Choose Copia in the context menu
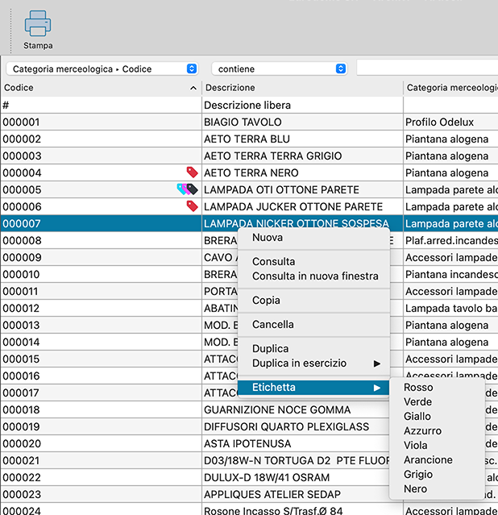The width and height of the screenshot is (498, 515). coord(267,301)
